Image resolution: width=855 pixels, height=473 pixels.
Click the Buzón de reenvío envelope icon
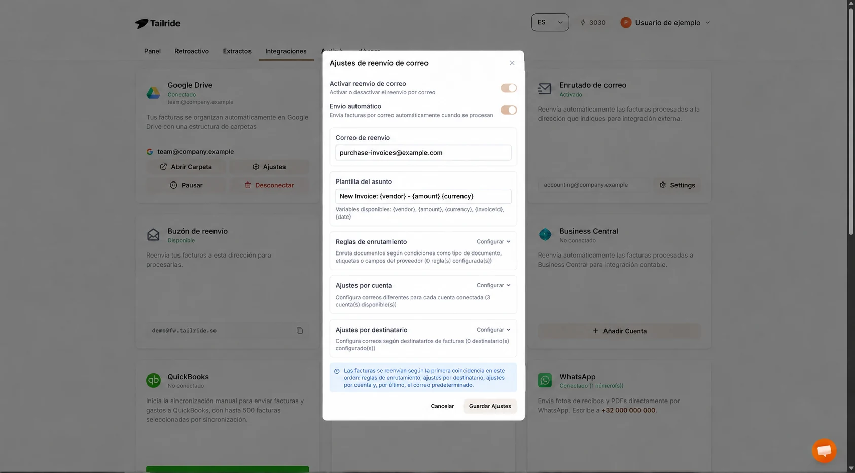pos(153,235)
